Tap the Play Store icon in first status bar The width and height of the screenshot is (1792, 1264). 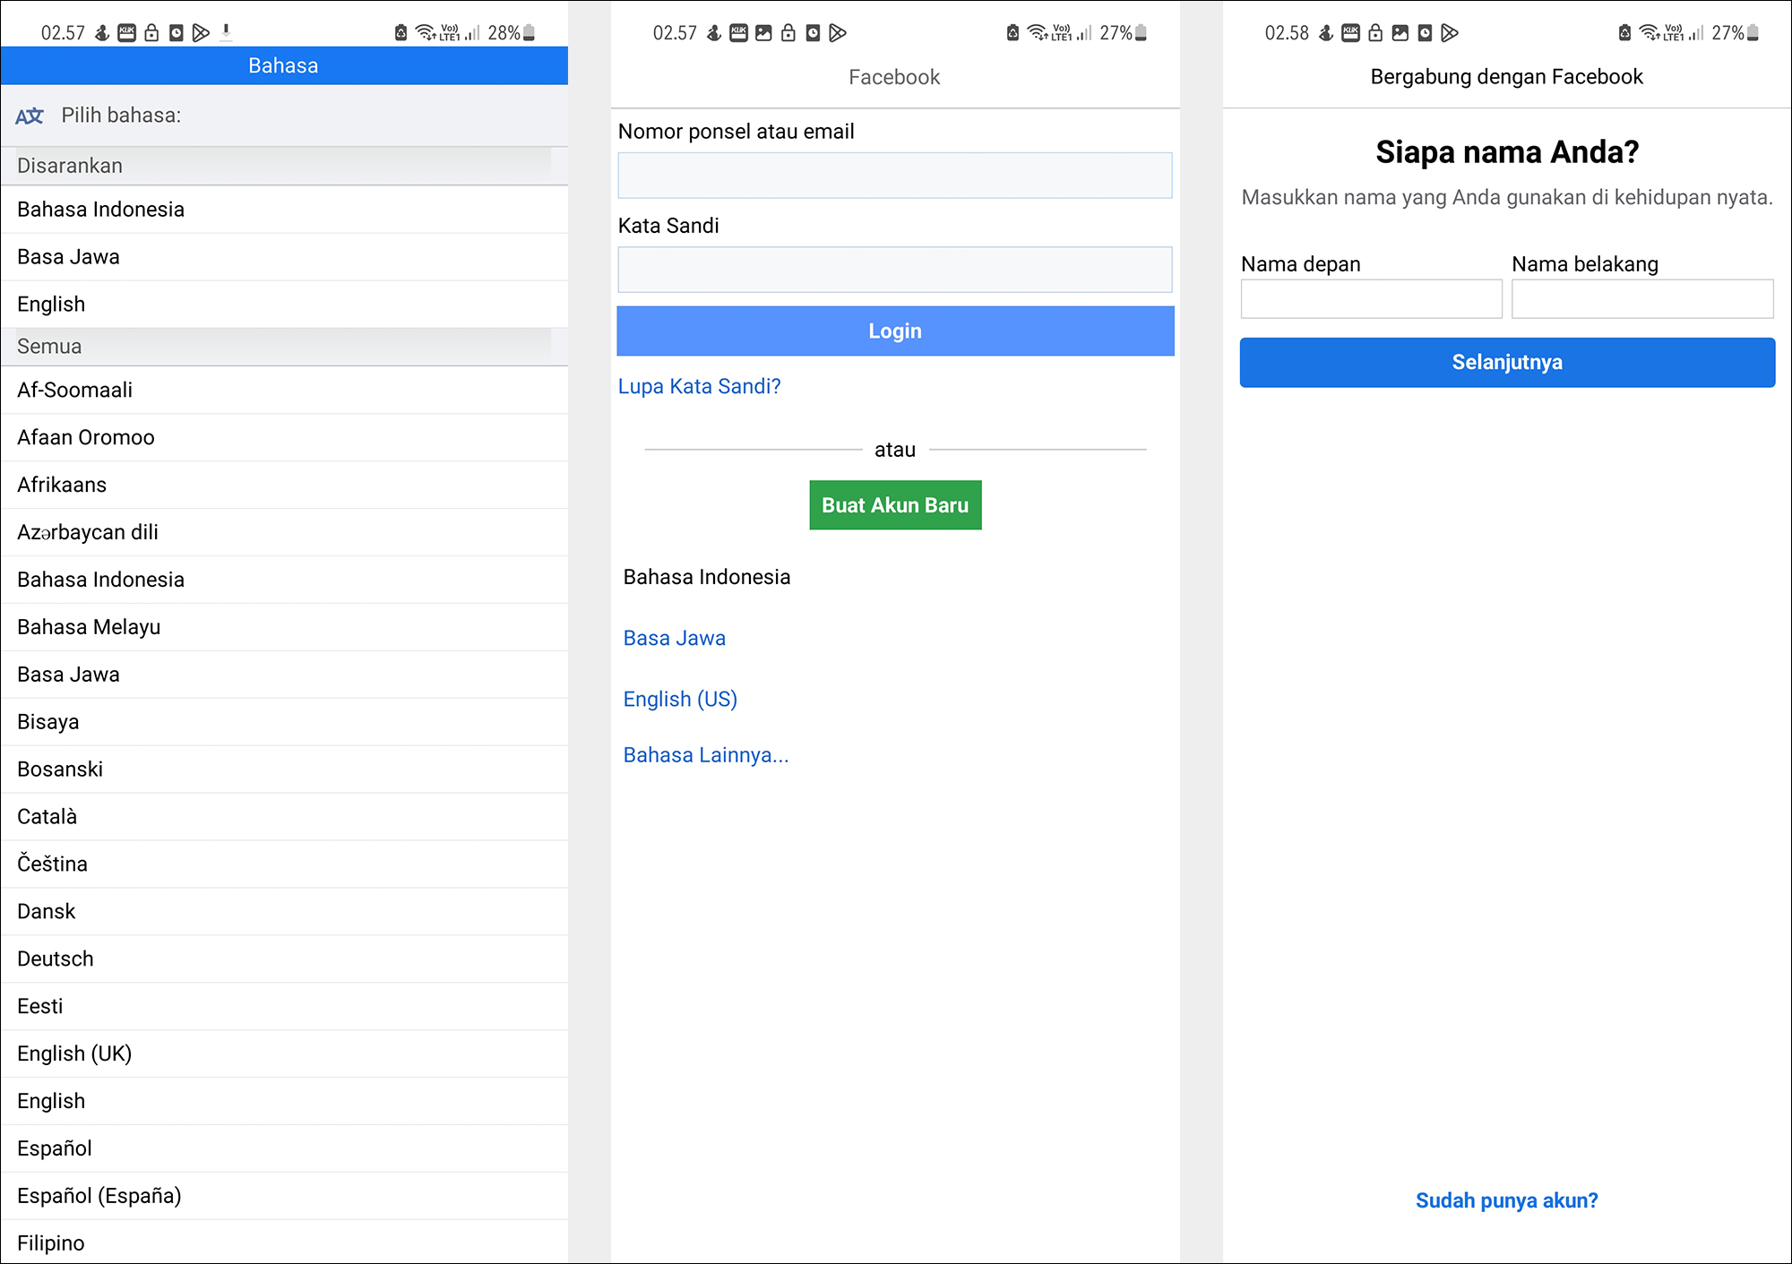click(x=201, y=33)
